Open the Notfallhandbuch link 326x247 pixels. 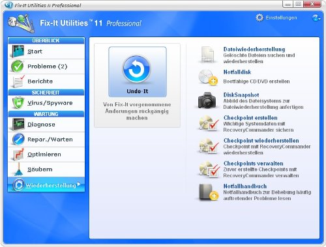pyautogui.click(x=245, y=186)
